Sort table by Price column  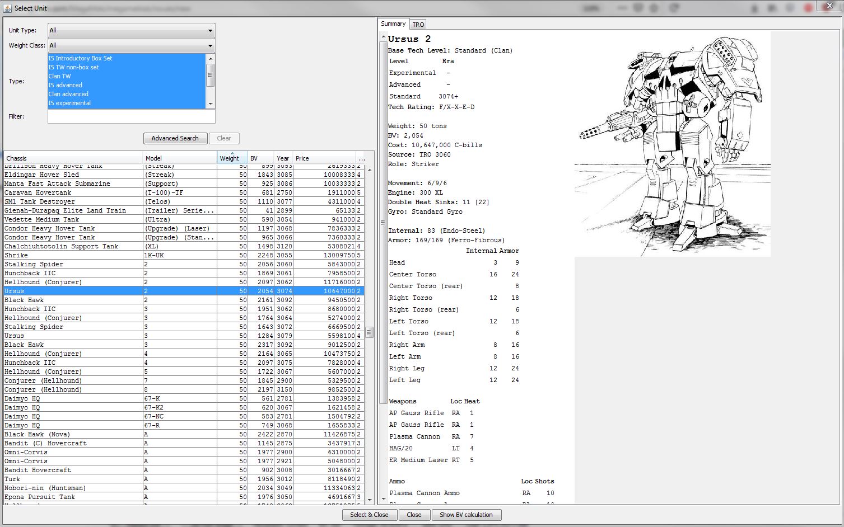(324, 158)
